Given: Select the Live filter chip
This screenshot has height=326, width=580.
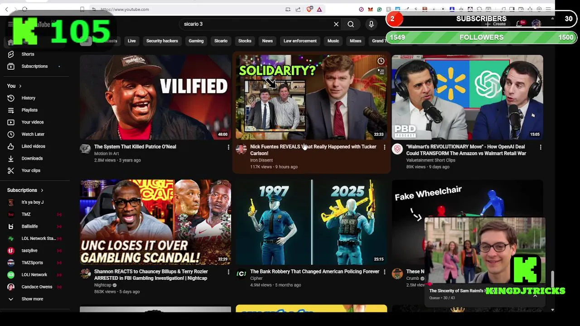Looking at the screenshot, I should 131,41.
